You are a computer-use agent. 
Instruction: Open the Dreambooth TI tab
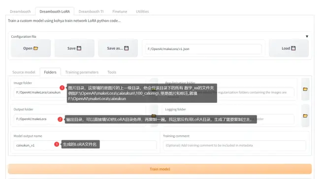pos(91,12)
